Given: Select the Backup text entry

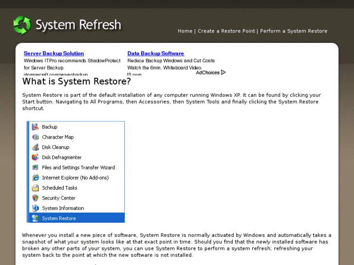Looking at the screenshot, I should pos(50,127).
